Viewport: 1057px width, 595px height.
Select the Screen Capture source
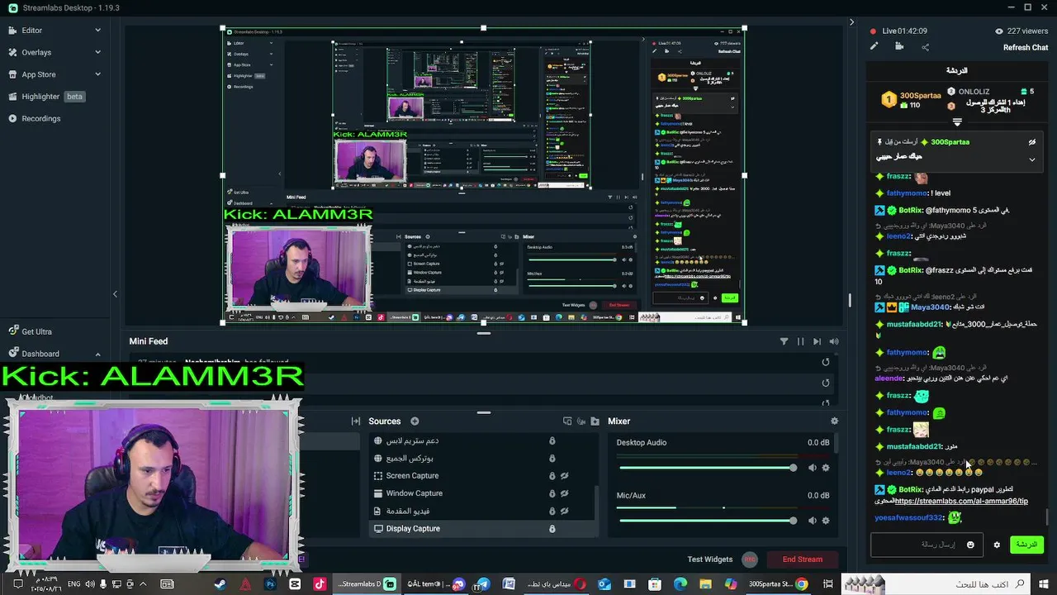click(483, 476)
